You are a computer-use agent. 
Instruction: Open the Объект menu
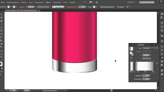point(24,2)
